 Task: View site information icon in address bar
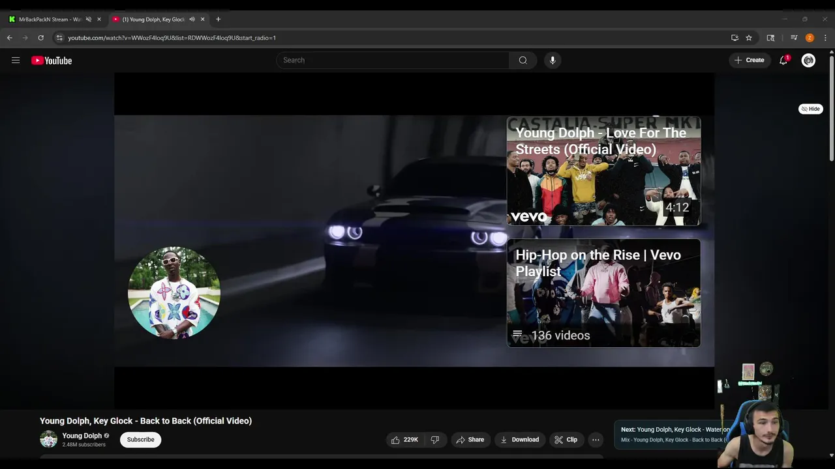coord(59,38)
